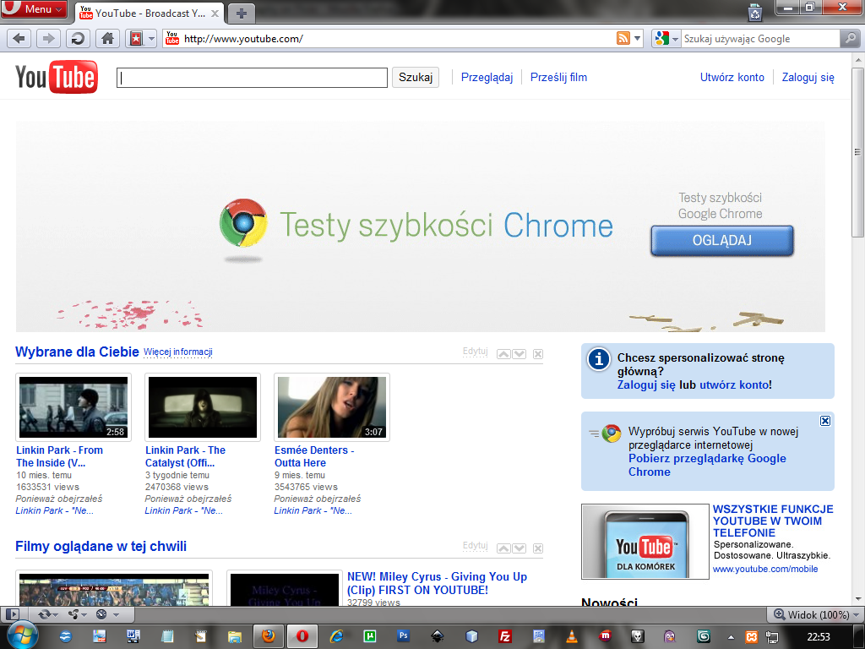Screen dimensions: 865x649
Task: Click the magnifier search button in Opera toolbar
Action: [850, 39]
